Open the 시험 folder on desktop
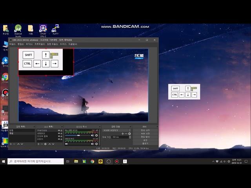Viewport: 251px width, 188px height. 31,30
